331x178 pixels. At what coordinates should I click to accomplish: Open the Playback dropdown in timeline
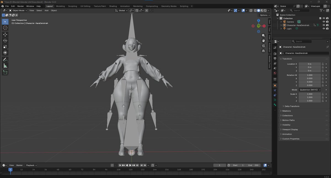click(x=31, y=165)
